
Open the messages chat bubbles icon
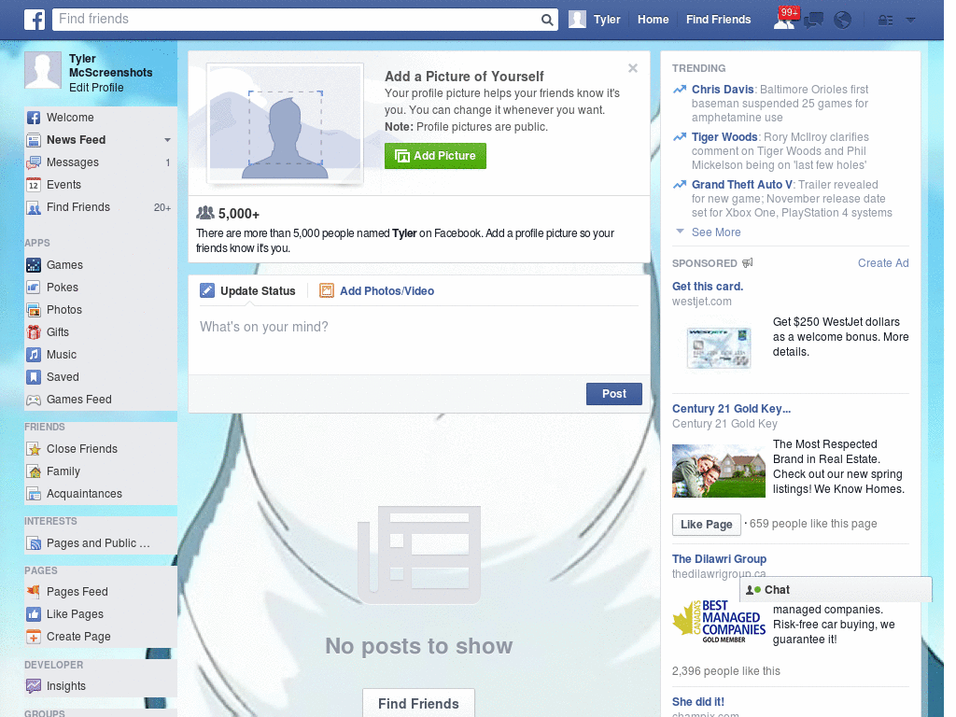point(813,21)
